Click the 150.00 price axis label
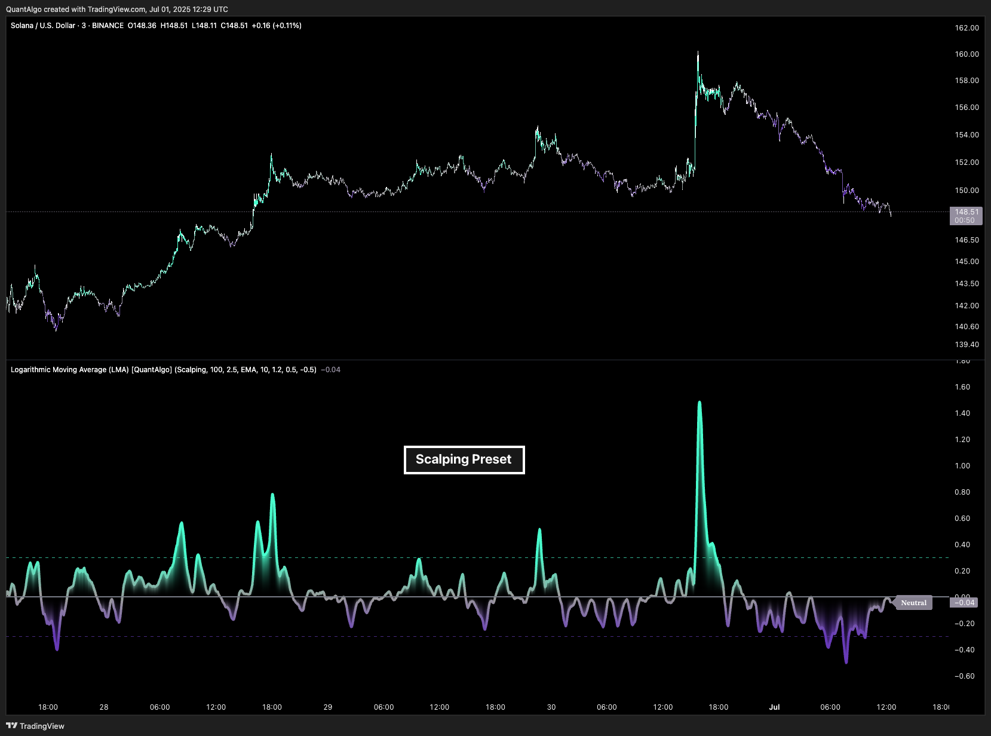This screenshot has height=736, width=991. 967,191
